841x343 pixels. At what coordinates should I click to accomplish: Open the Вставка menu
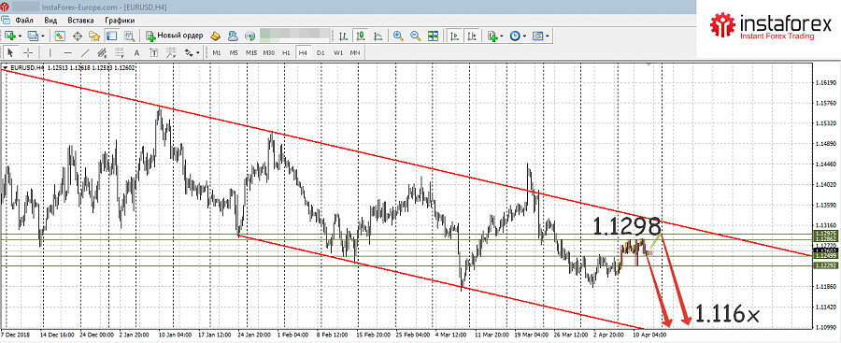81,21
